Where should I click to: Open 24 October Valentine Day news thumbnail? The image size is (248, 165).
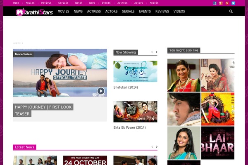pyautogui.click(x=85, y=160)
